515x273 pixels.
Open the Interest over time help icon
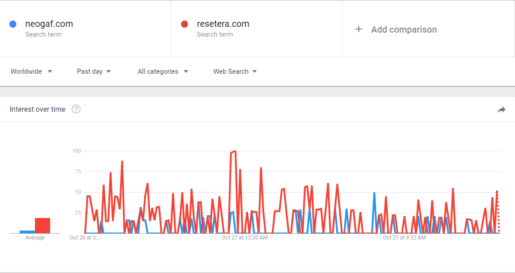[76, 109]
